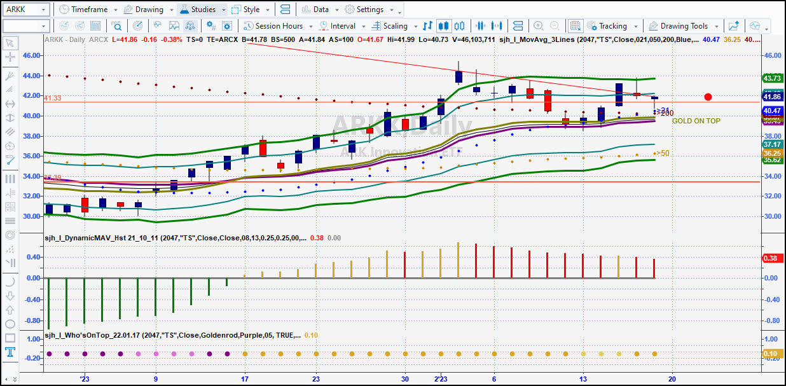Click the wave chart icon at toolbar's right end
The height and width of the screenshot is (386, 786).
click(x=755, y=26)
